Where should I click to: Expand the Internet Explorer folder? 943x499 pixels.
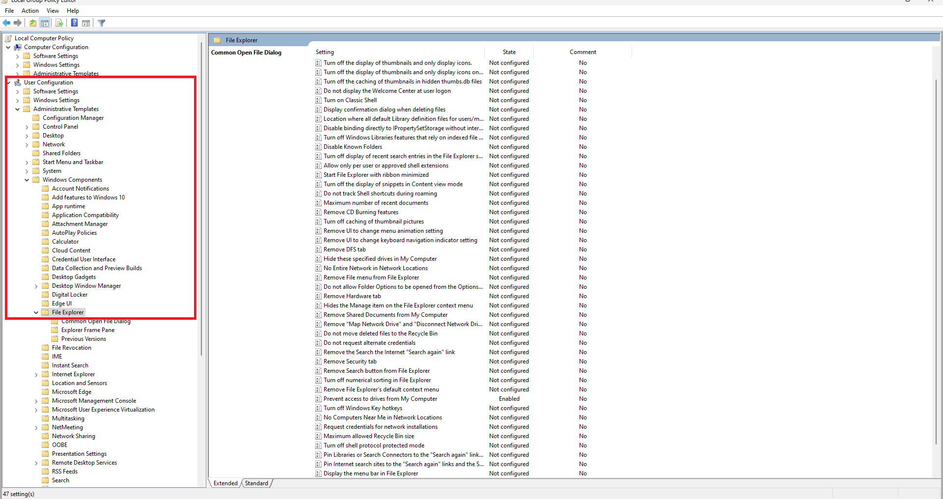(x=36, y=374)
